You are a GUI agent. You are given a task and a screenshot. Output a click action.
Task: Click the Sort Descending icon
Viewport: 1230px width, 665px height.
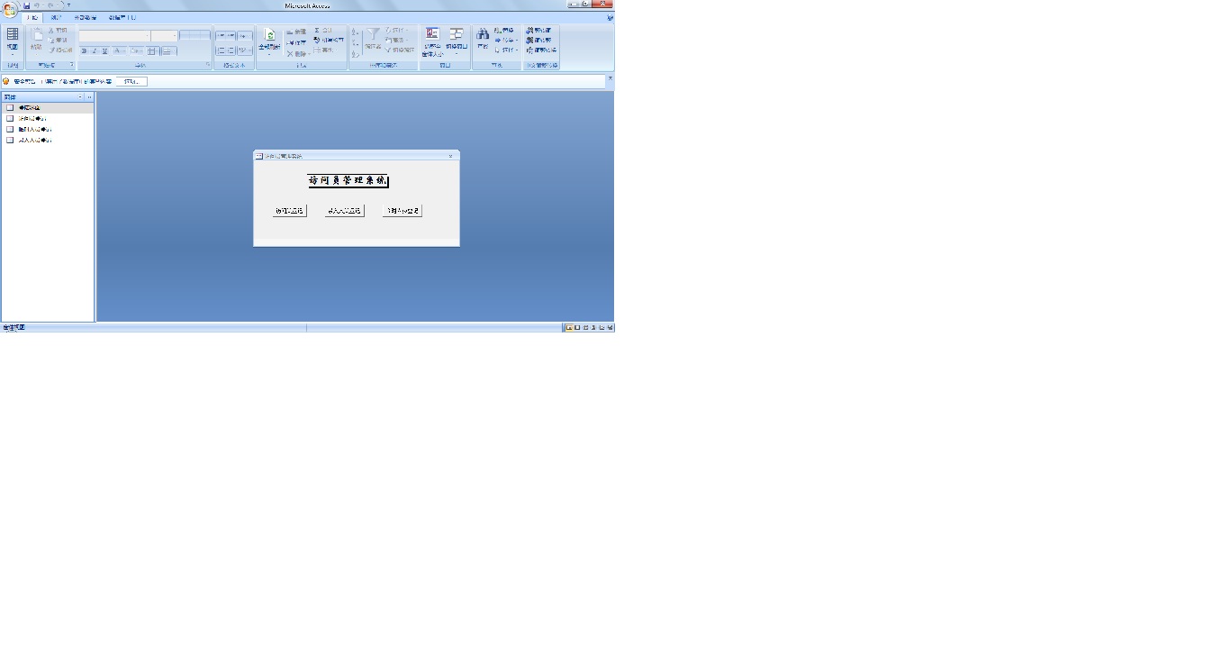pos(355,42)
